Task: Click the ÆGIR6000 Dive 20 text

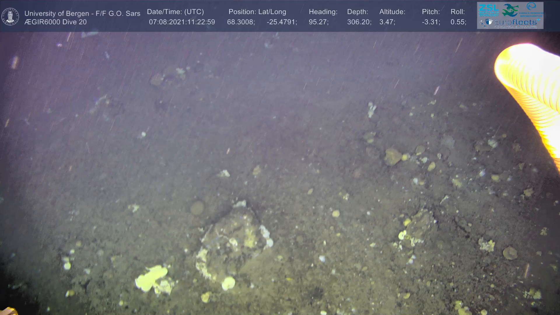Action: [x=55, y=22]
